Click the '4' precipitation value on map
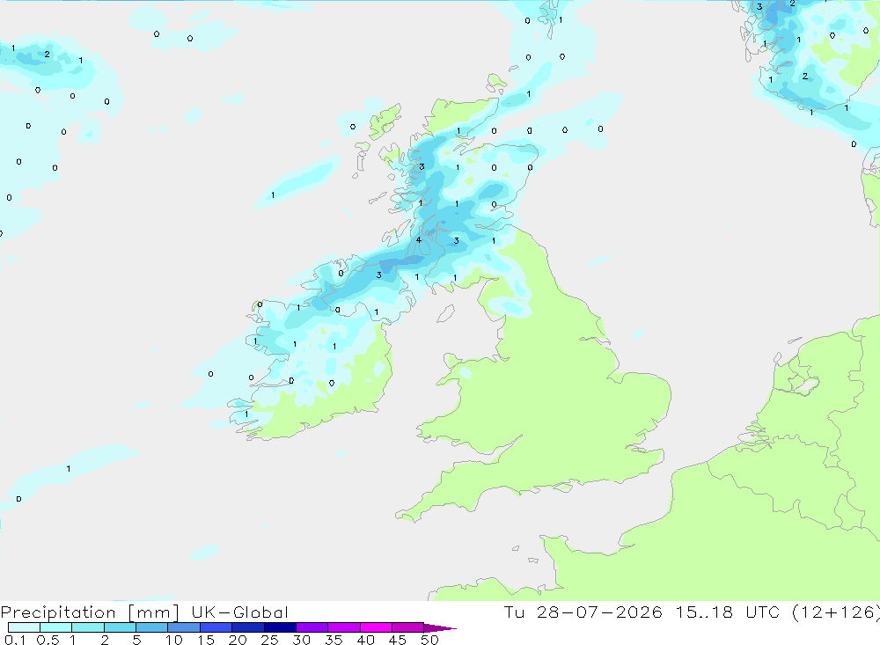The height and width of the screenshot is (645, 880). pyautogui.click(x=419, y=240)
